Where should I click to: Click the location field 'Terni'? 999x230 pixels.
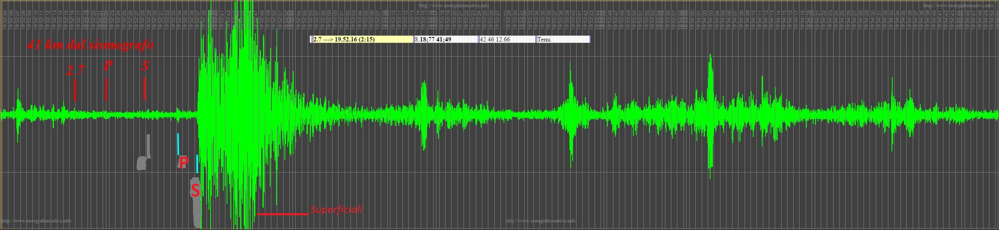[x=563, y=39]
